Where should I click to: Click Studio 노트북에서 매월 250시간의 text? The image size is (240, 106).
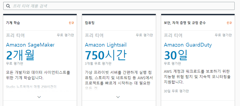tap(31, 87)
